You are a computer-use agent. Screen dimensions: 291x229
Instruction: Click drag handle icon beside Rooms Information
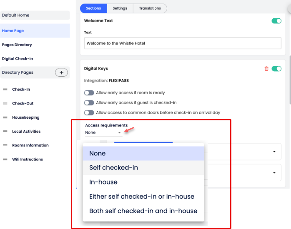pyautogui.click(x=5, y=146)
